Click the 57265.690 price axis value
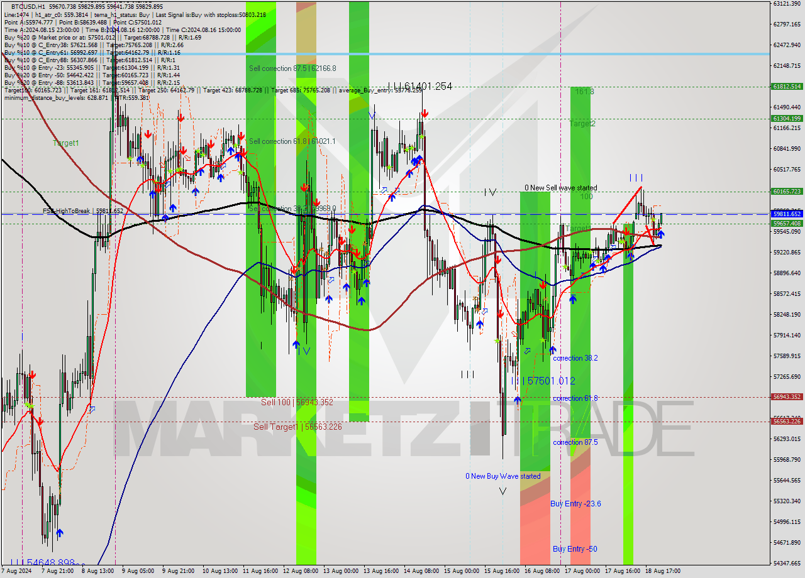The width and height of the screenshot is (805, 578). [x=787, y=377]
